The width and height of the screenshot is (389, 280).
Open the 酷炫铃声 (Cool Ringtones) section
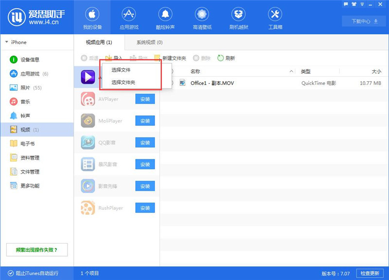pyautogui.click(x=165, y=17)
